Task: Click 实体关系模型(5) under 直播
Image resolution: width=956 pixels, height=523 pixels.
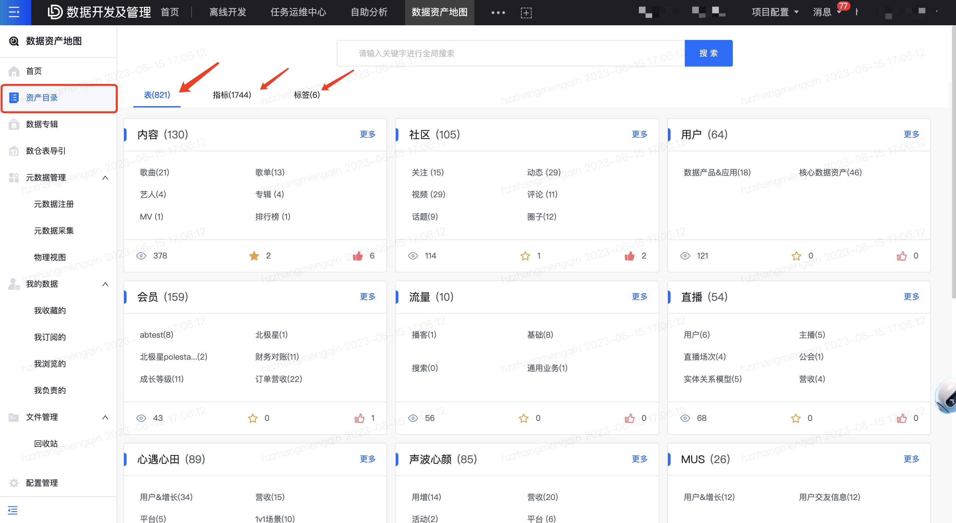Action: point(713,379)
